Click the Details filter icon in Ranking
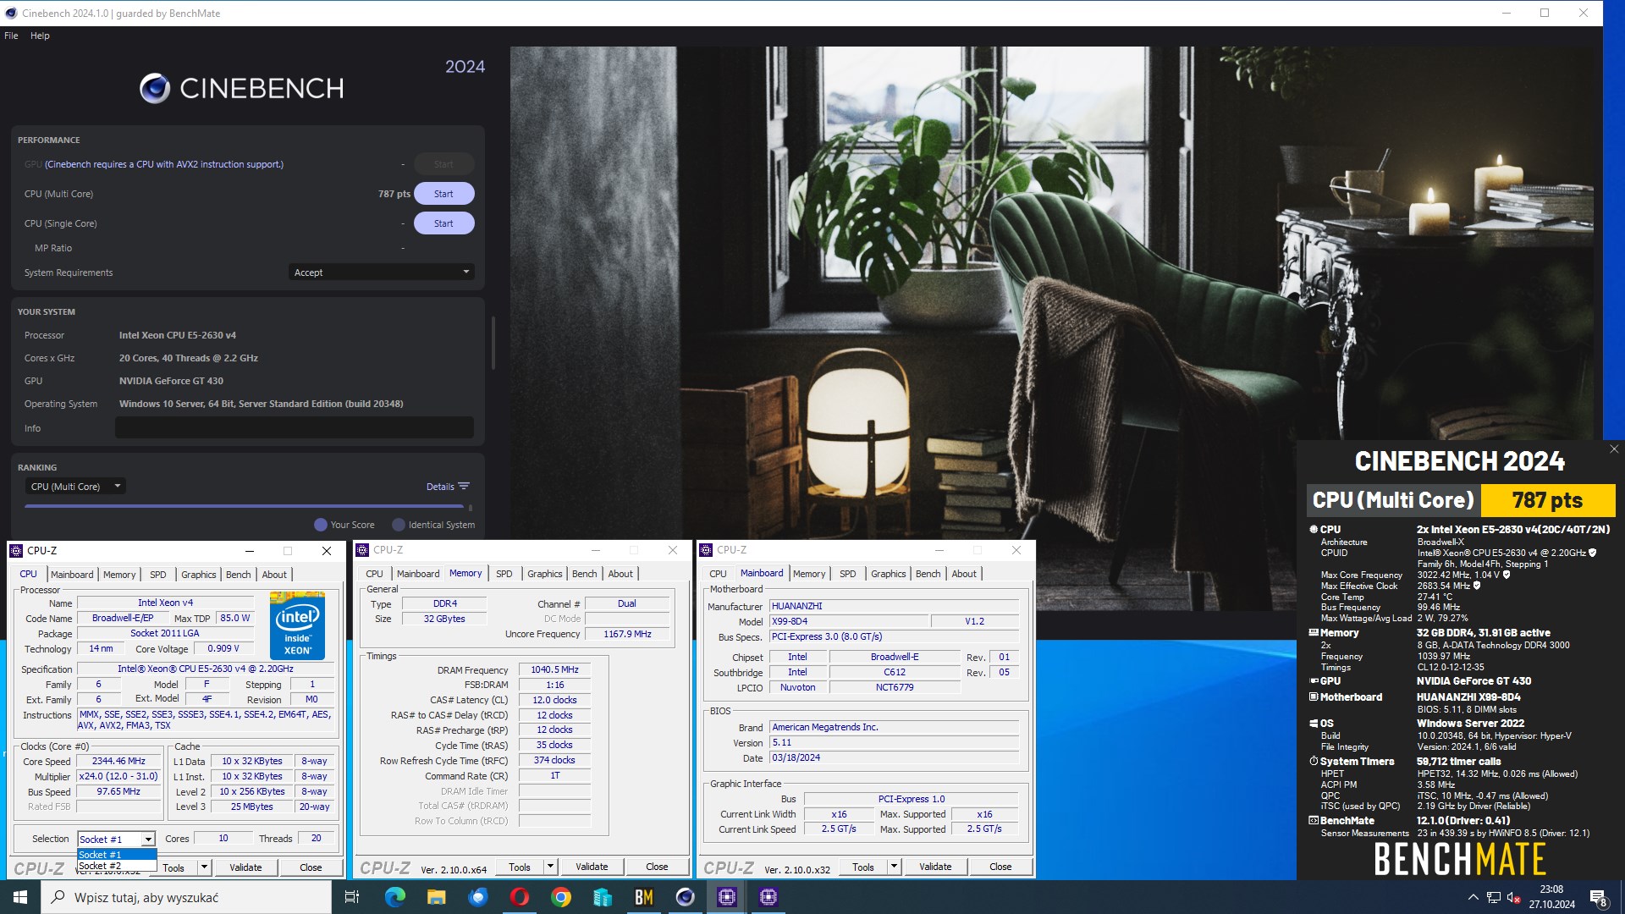The image size is (1625, 914). point(464,487)
